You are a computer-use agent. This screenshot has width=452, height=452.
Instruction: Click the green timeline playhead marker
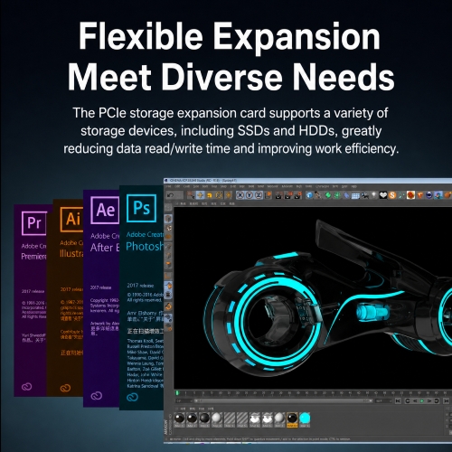coord(177,392)
